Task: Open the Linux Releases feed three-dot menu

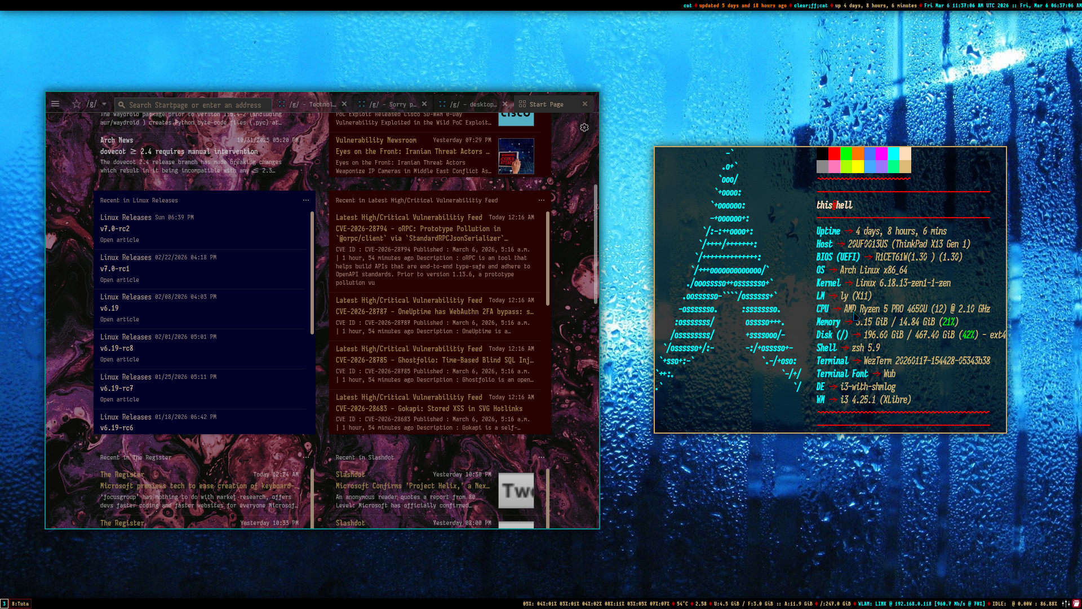Action: point(306,200)
